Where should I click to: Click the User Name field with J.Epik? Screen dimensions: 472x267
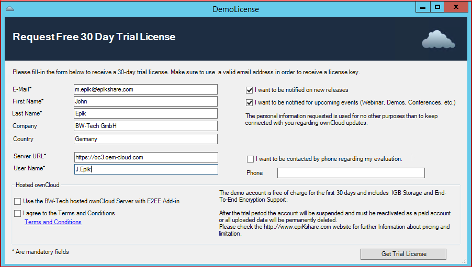(x=147, y=169)
